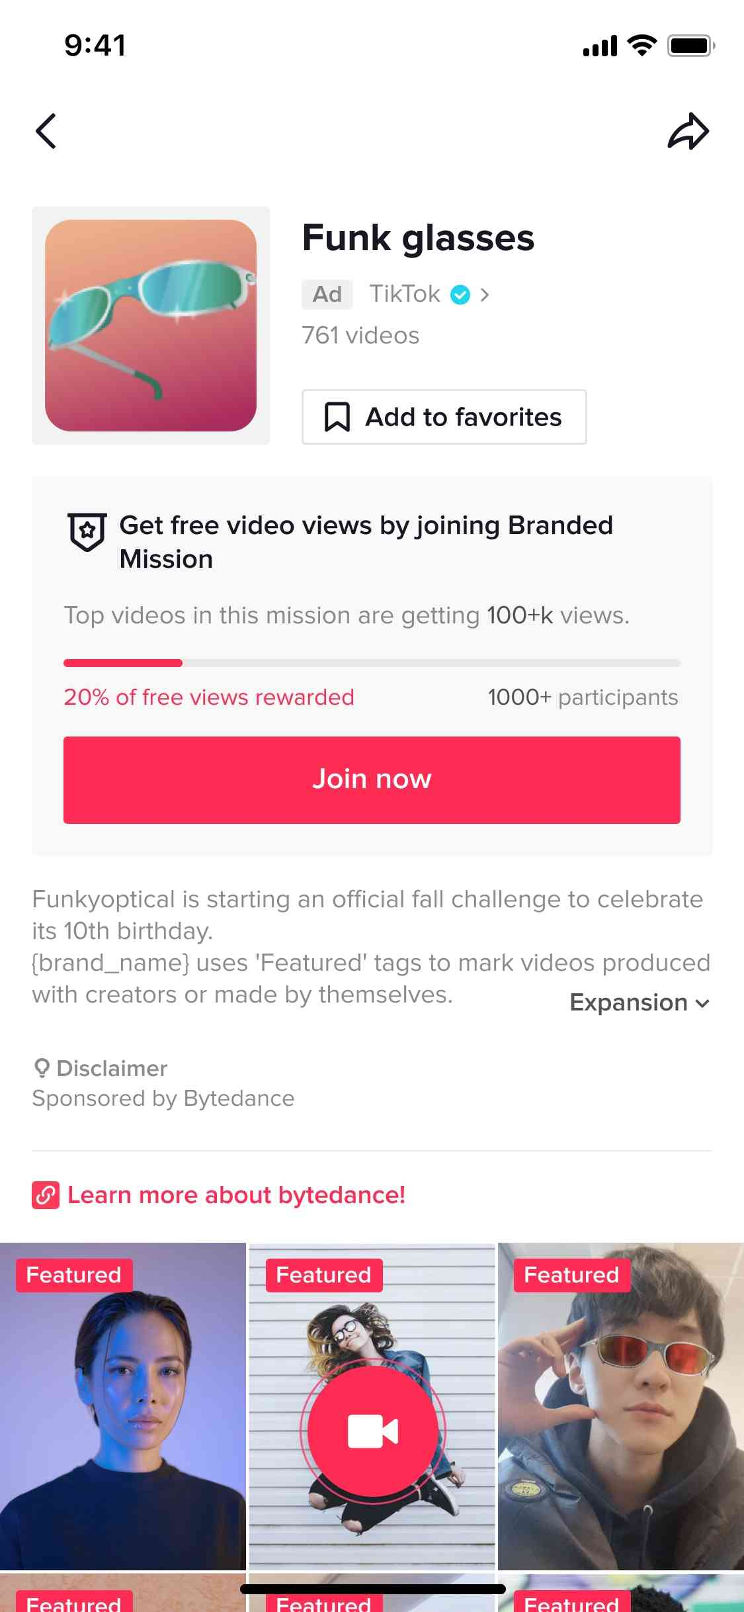
Task: Open the share options
Action: [x=690, y=130]
